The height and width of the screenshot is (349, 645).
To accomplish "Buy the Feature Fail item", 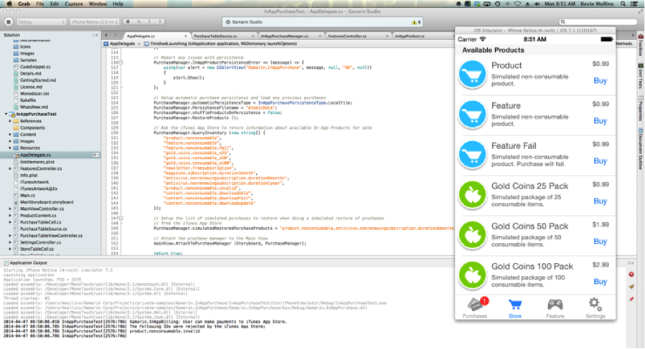I will (601, 161).
